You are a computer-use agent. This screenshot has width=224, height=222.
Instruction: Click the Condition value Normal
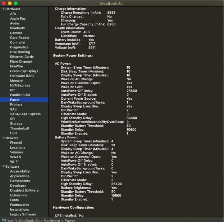click(x=89, y=36)
